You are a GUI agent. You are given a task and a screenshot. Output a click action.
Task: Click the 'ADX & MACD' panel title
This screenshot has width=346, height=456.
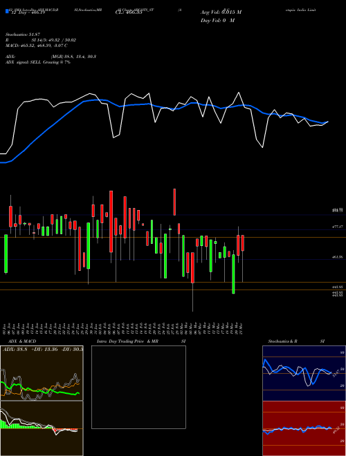click(22, 341)
